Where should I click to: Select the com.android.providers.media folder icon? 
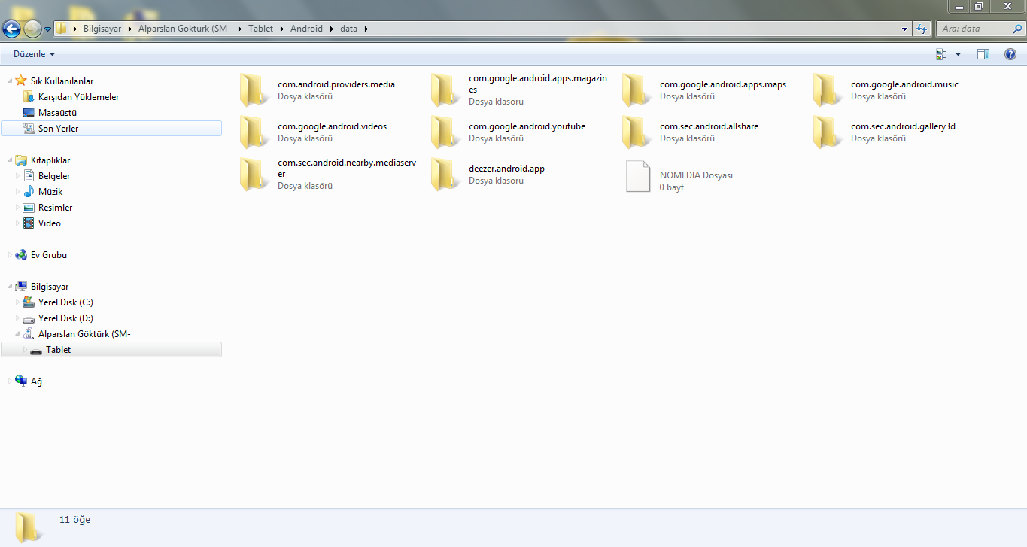255,90
